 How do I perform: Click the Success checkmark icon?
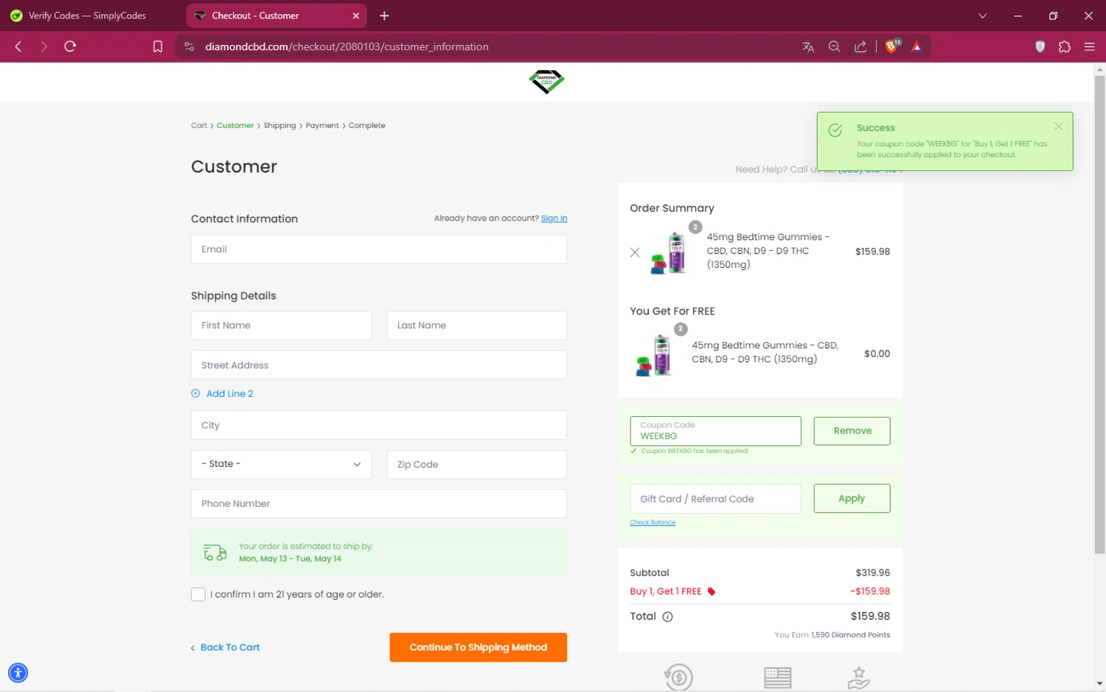835,131
